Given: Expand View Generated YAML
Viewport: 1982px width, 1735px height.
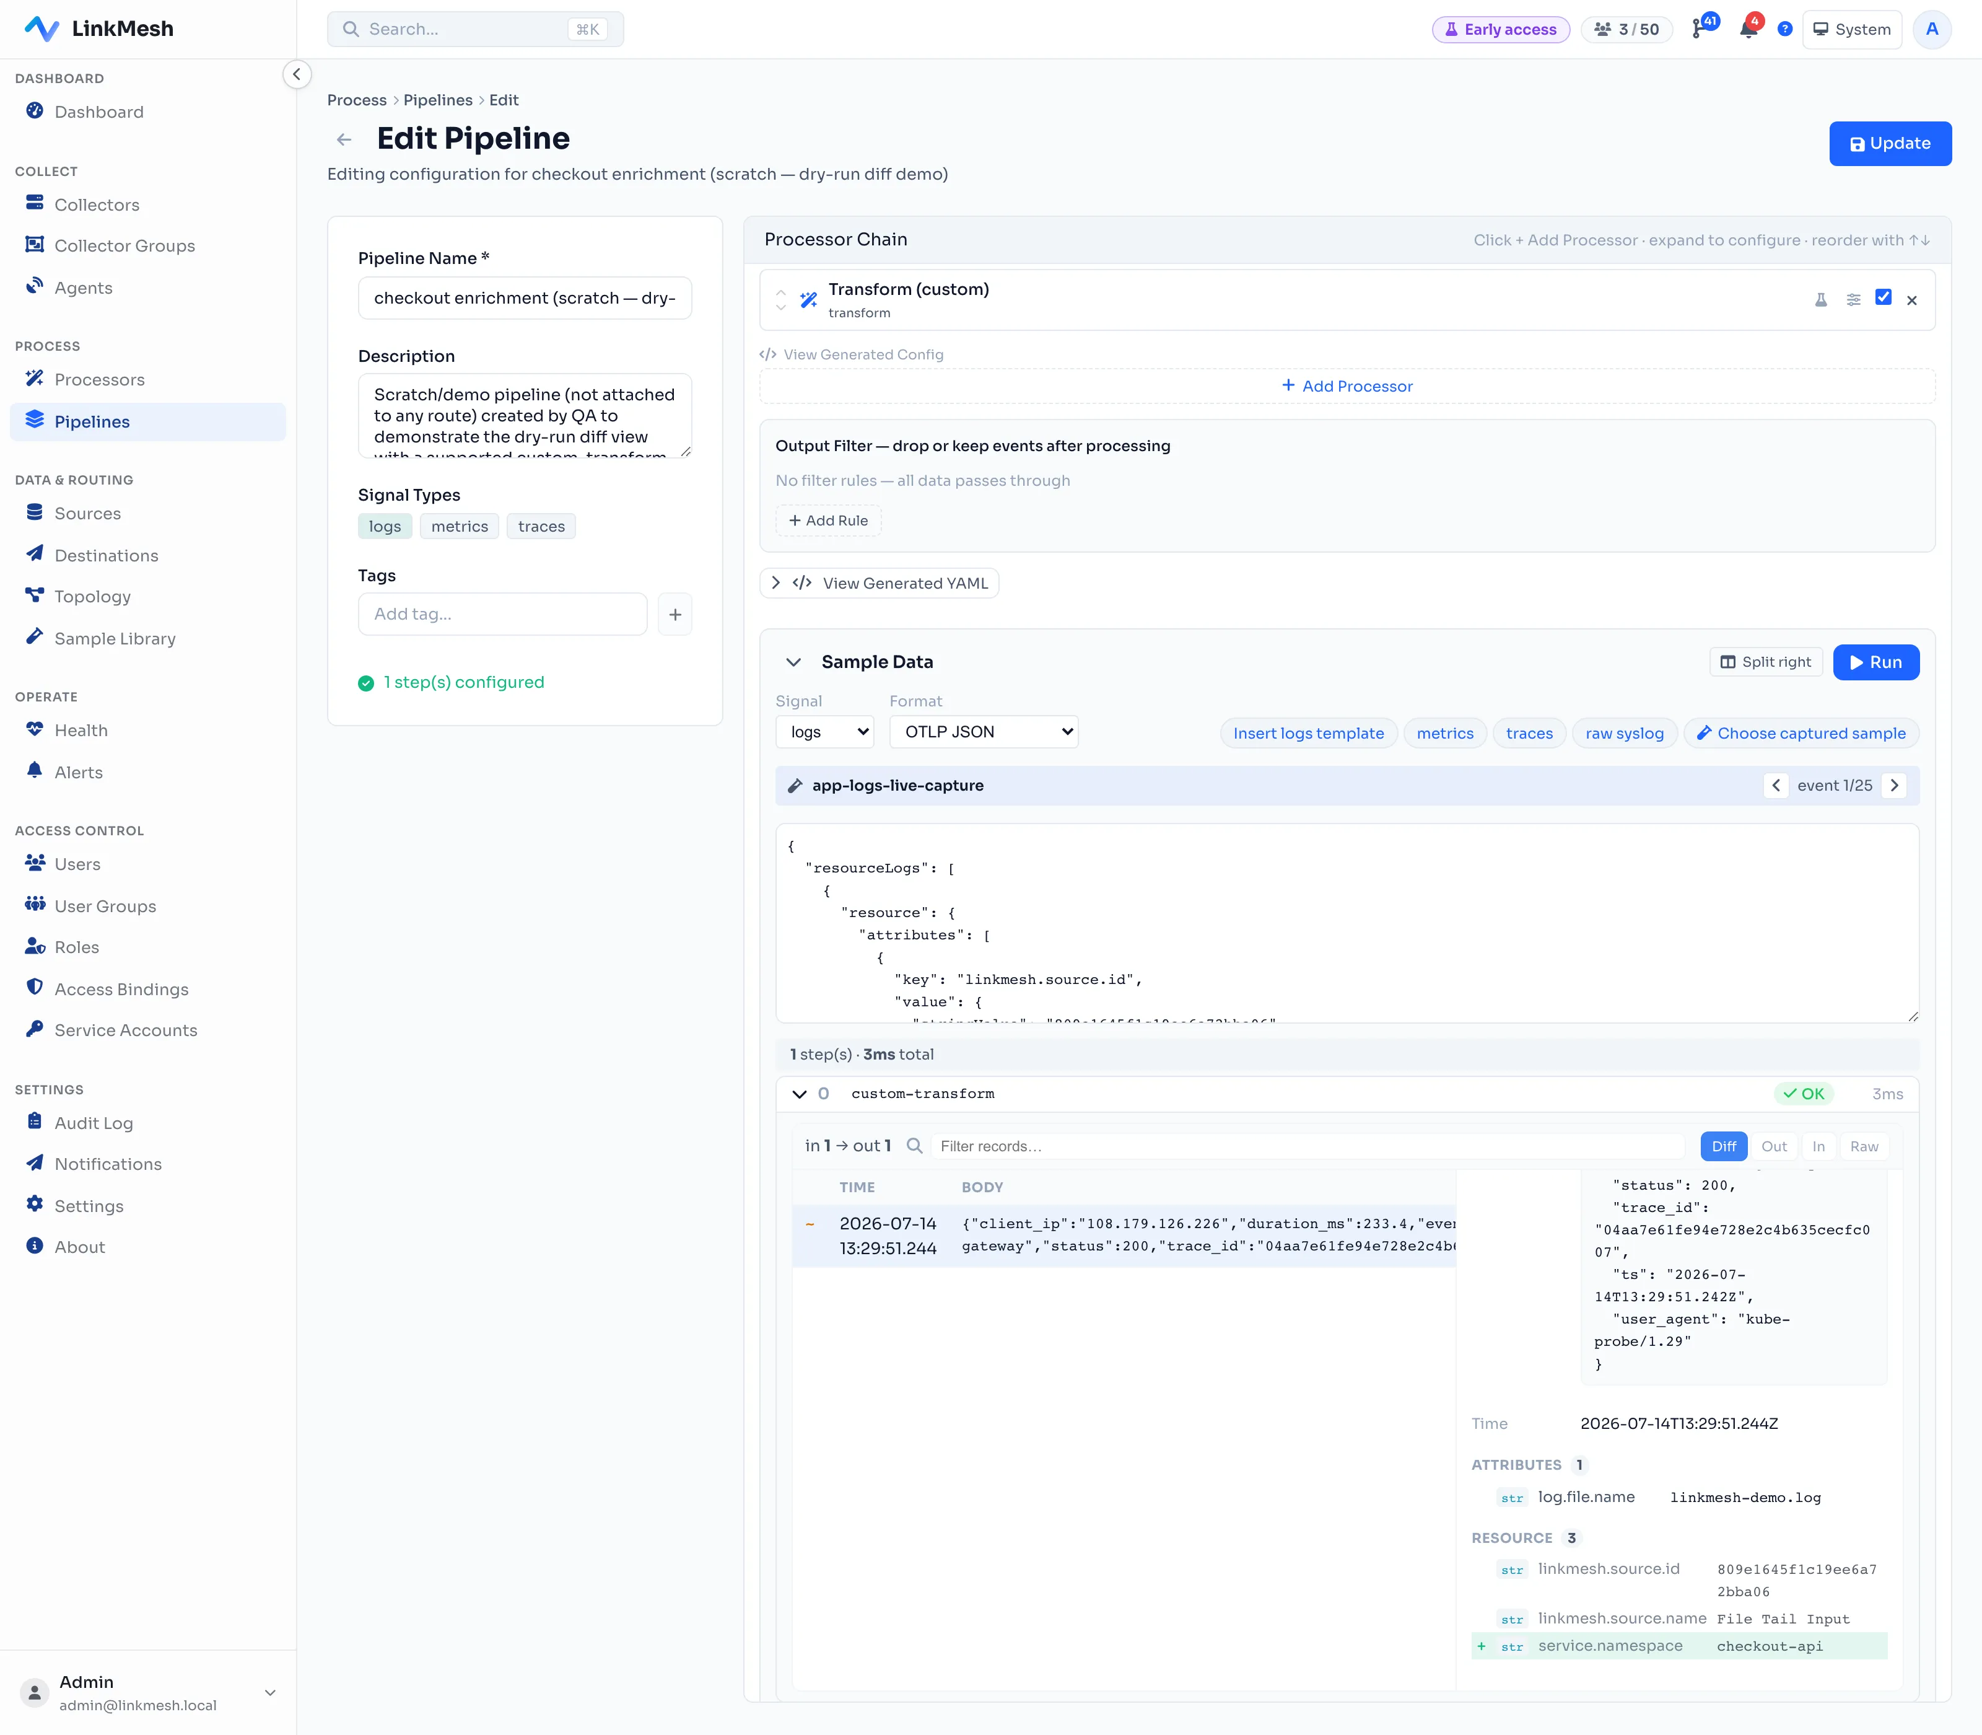Looking at the screenshot, I should click(879, 583).
